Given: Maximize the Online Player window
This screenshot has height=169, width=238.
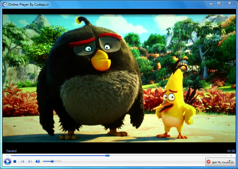Looking at the screenshot, I should pyautogui.click(x=219, y=3).
